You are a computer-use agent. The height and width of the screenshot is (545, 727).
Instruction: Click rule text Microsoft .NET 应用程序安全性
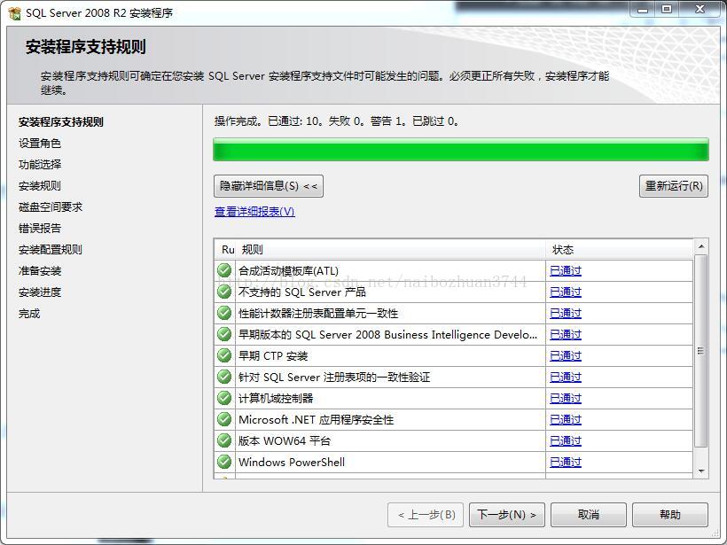(316, 420)
